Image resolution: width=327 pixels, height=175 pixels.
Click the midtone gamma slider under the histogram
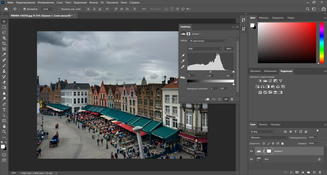(210, 72)
